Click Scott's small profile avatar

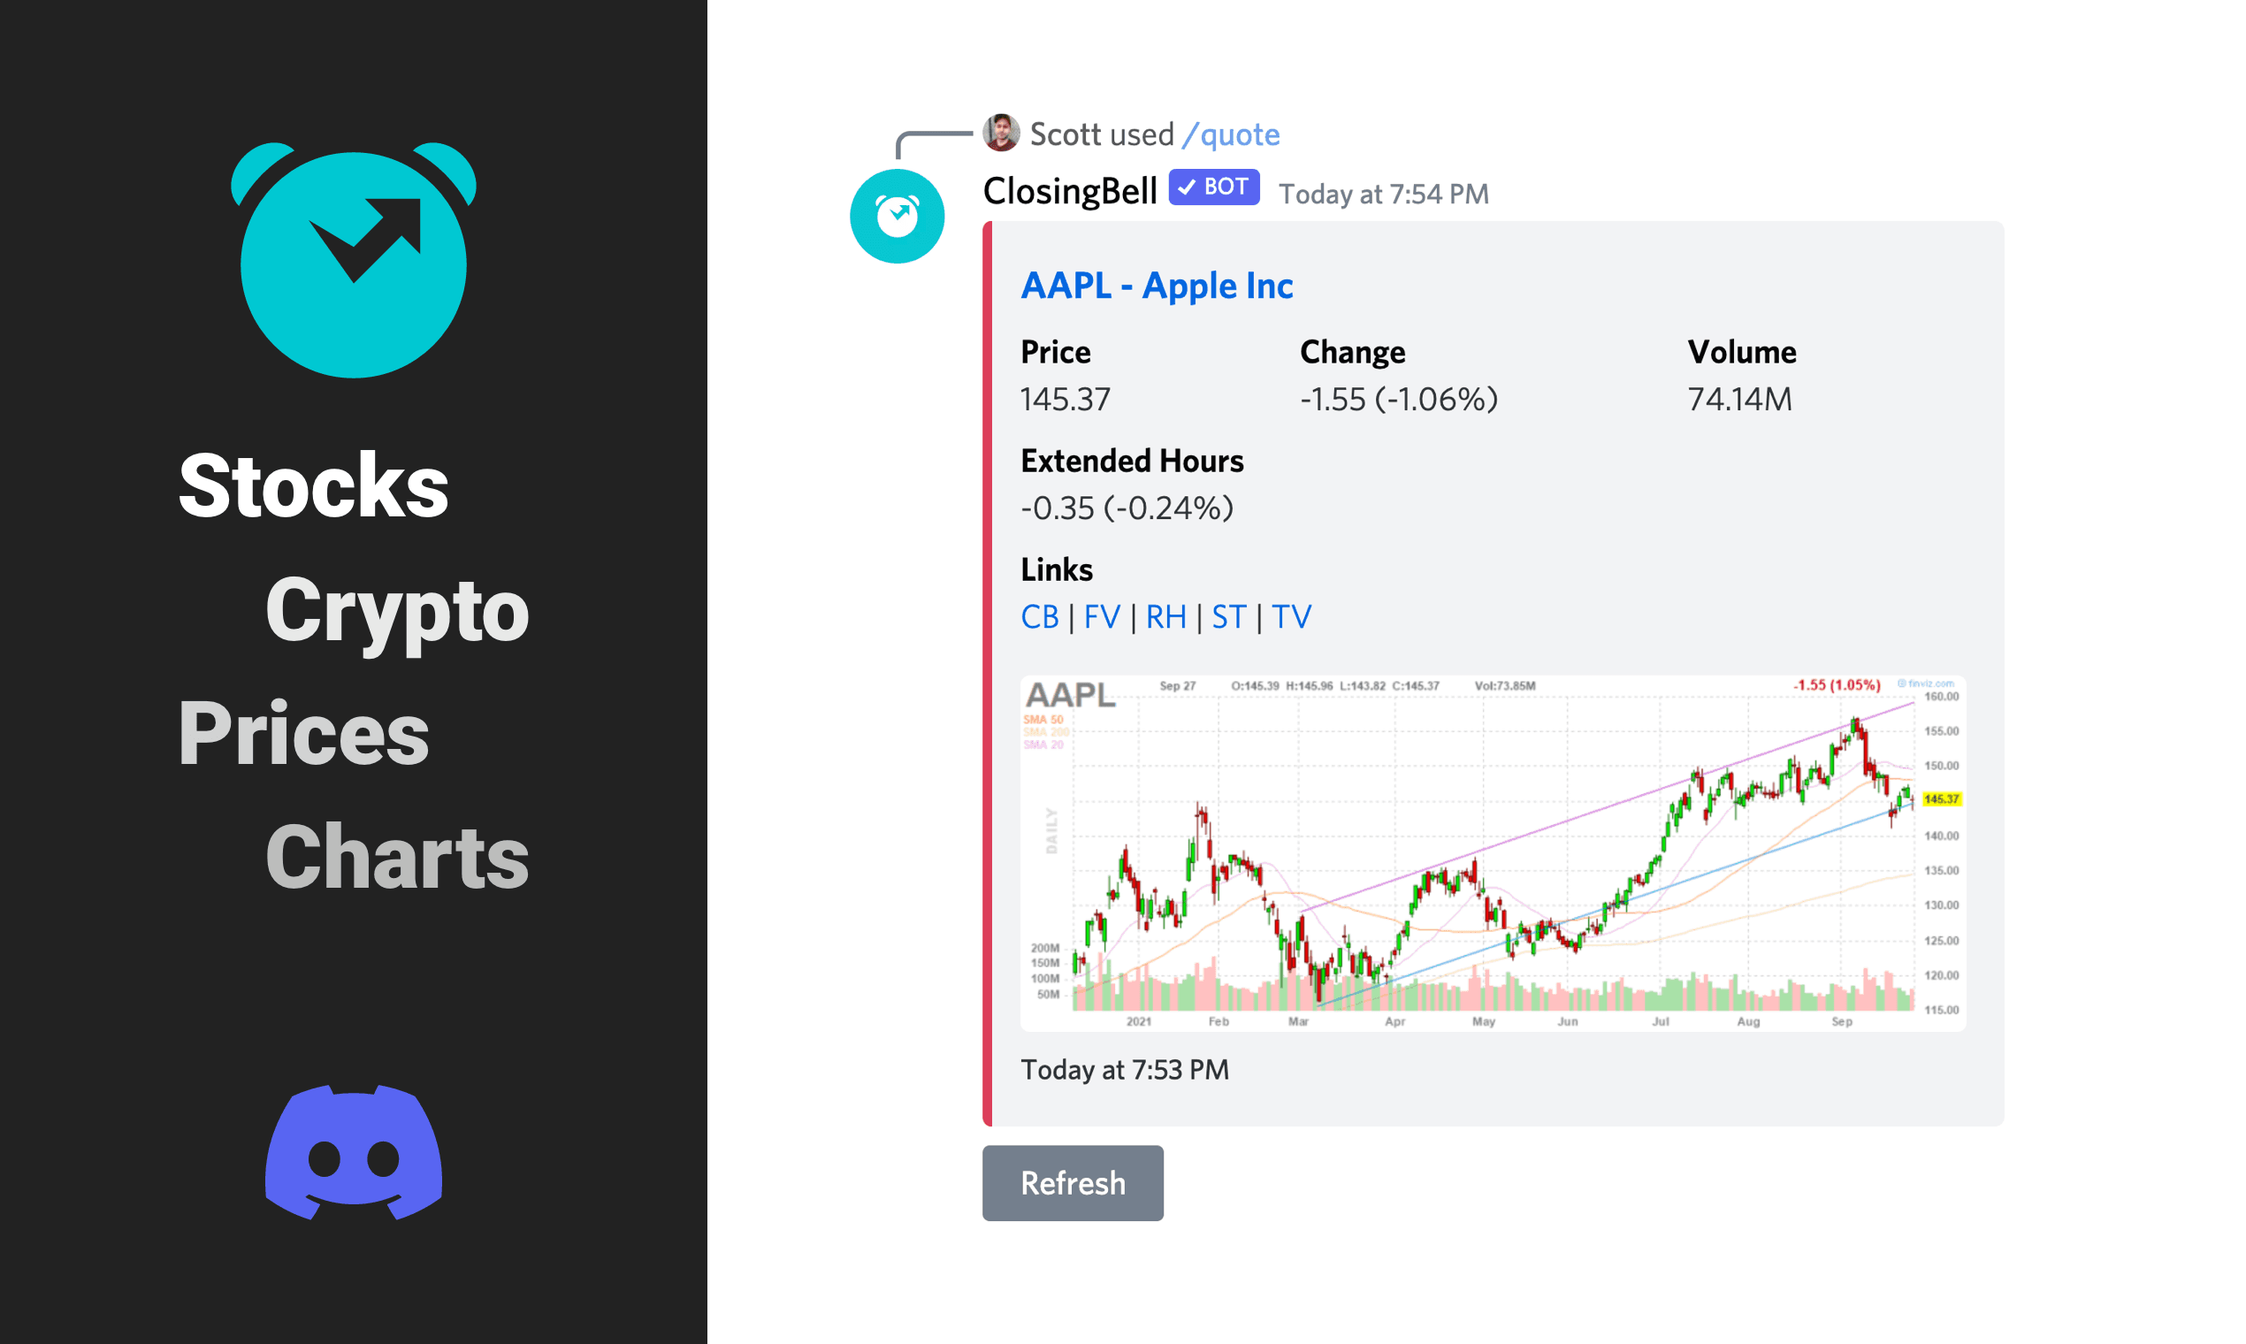point(1001,134)
